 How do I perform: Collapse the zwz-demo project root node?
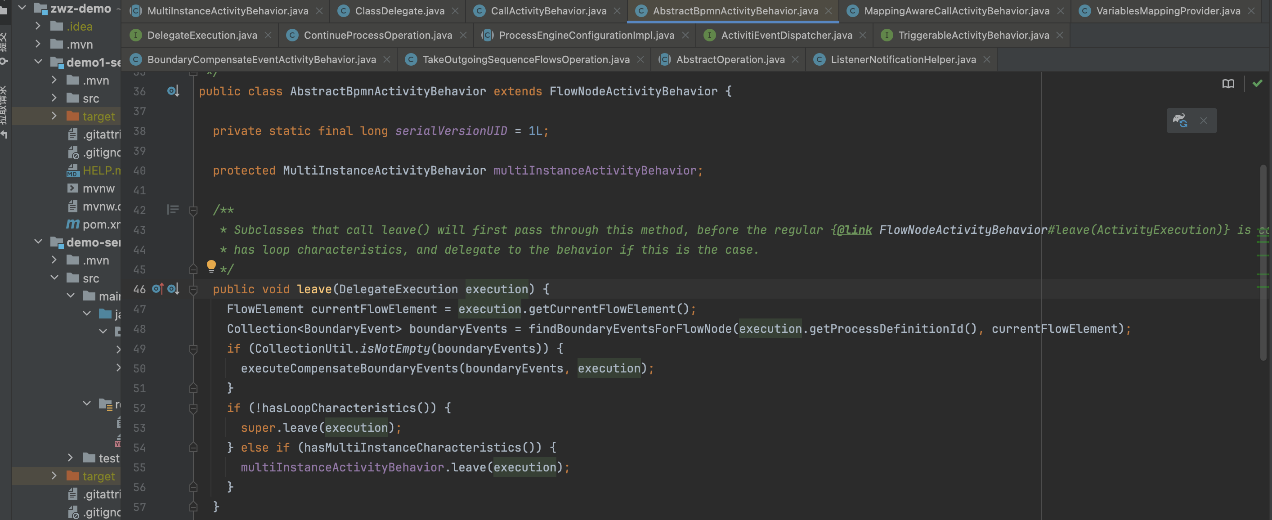click(x=22, y=8)
